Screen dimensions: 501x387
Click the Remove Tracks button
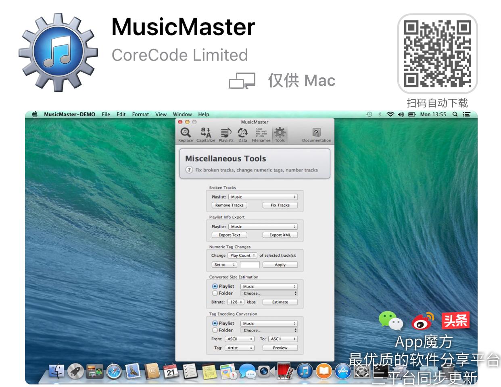point(229,205)
